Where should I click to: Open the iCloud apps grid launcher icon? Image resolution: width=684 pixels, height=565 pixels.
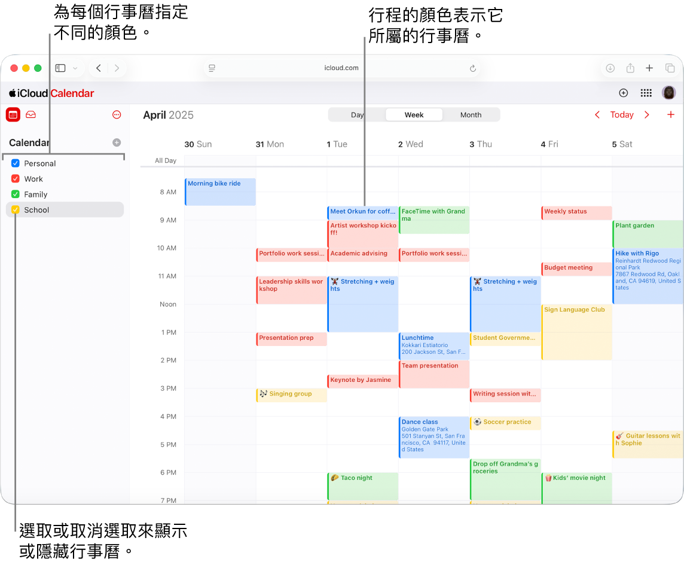point(646,93)
